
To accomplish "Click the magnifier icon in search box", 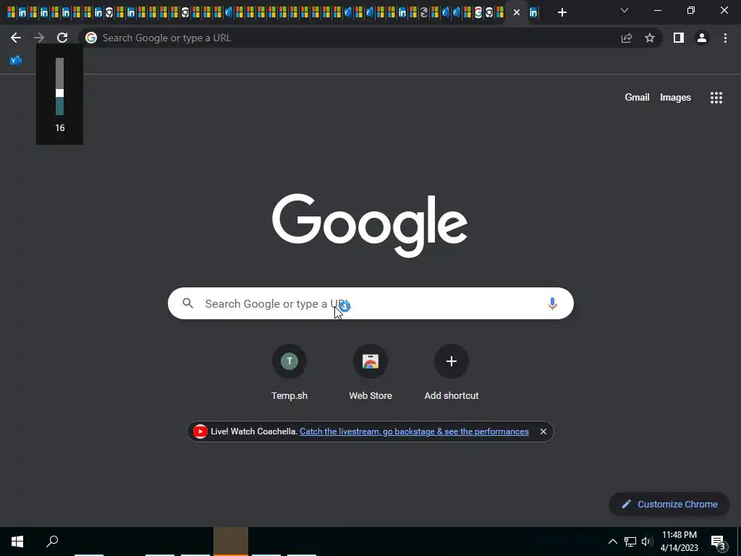I will 187,303.
